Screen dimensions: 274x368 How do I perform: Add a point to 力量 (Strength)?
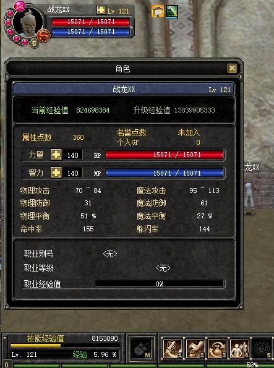[56, 155]
